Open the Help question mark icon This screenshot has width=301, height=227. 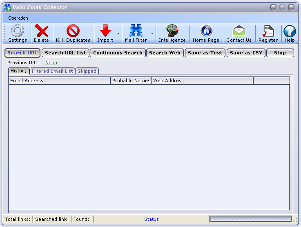pos(290,31)
